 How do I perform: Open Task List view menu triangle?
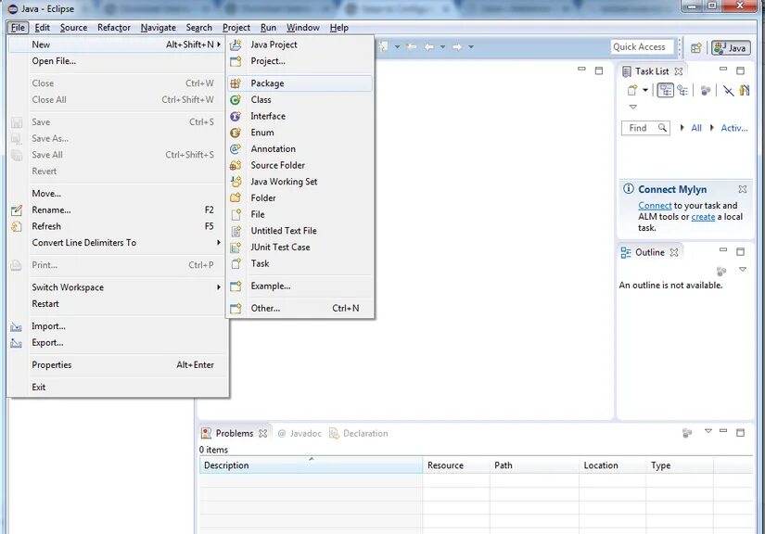[632, 107]
